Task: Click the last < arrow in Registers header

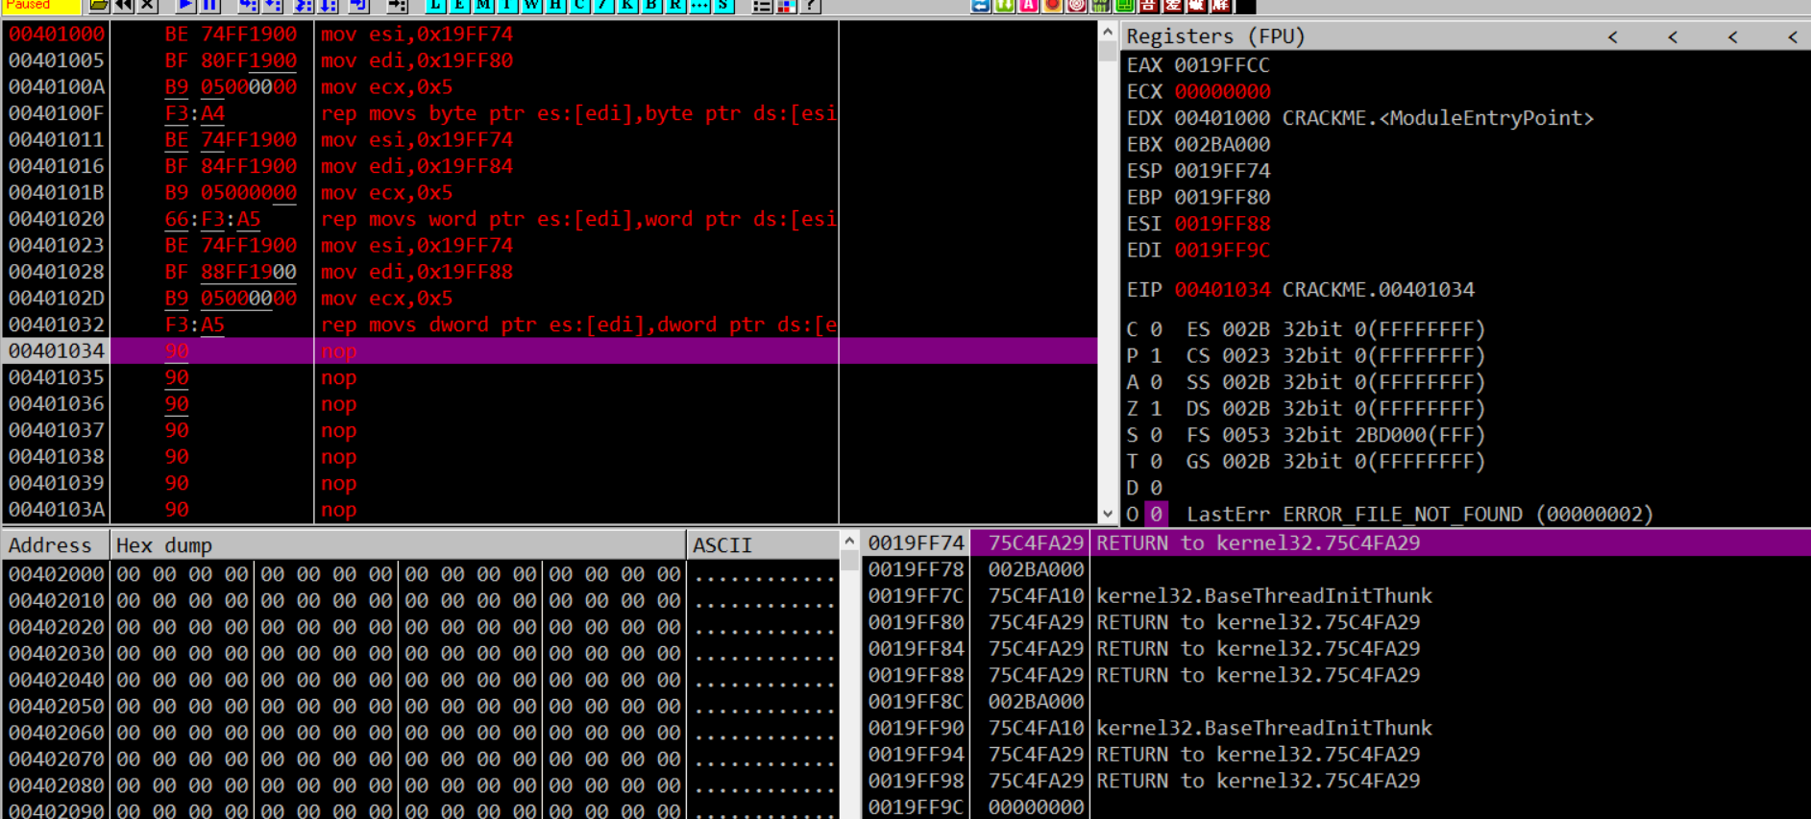Action: pyautogui.click(x=1793, y=36)
